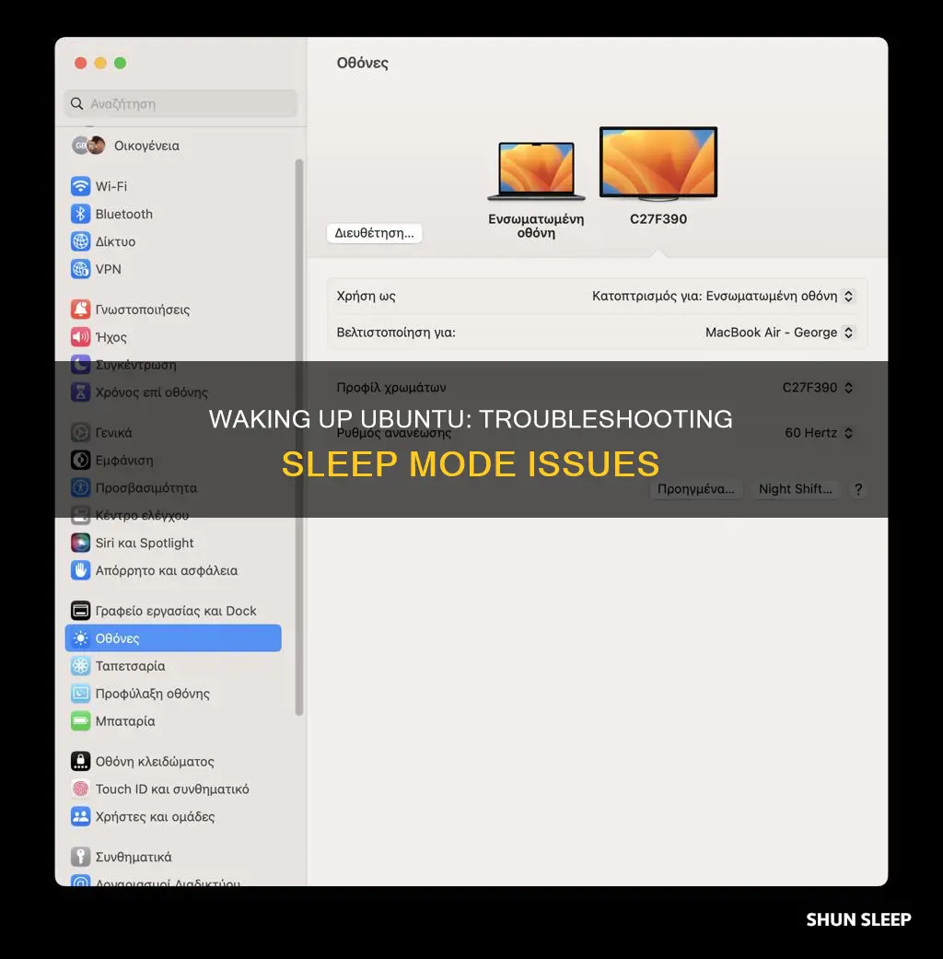
Task: Open the Touch ID fingerprint icon
Action: [80, 789]
